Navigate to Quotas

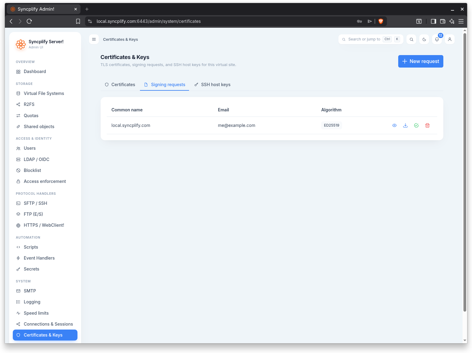[45, 116]
